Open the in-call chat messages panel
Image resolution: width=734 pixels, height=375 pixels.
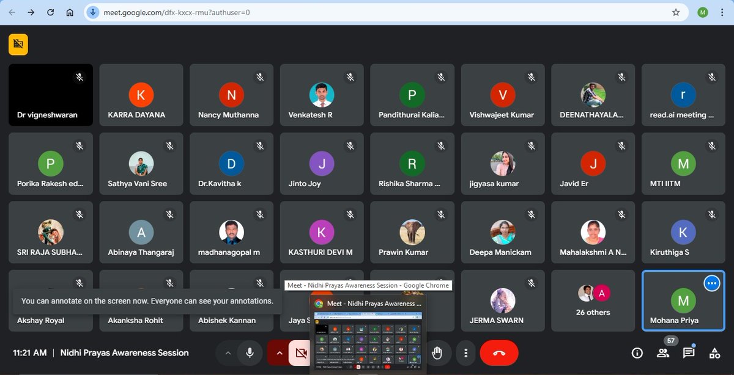pyautogui.click(x=689, y=353)
